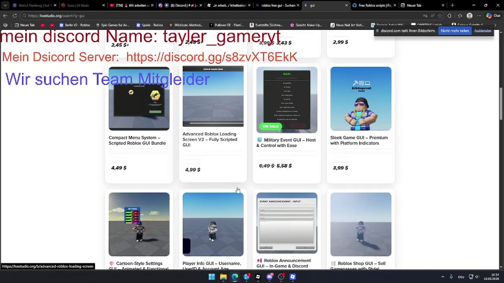Viewport: 504px width, 283px height.
Task: Click Military Event GUI title link
Action: coord(286,143)
